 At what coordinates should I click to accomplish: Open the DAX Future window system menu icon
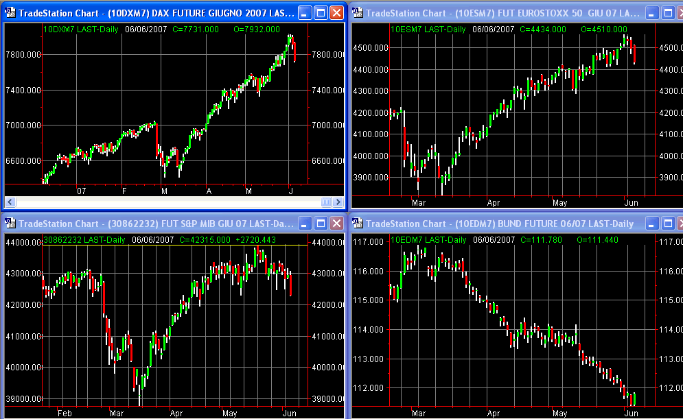coord(10,13)
